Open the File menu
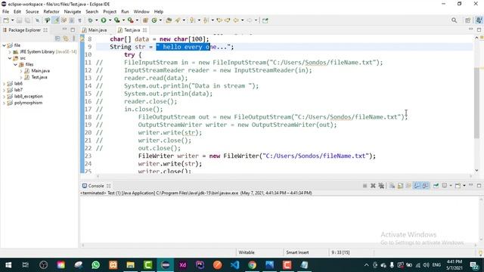Image resolution: width=484 pixels, height=272 pixels. 5,11
